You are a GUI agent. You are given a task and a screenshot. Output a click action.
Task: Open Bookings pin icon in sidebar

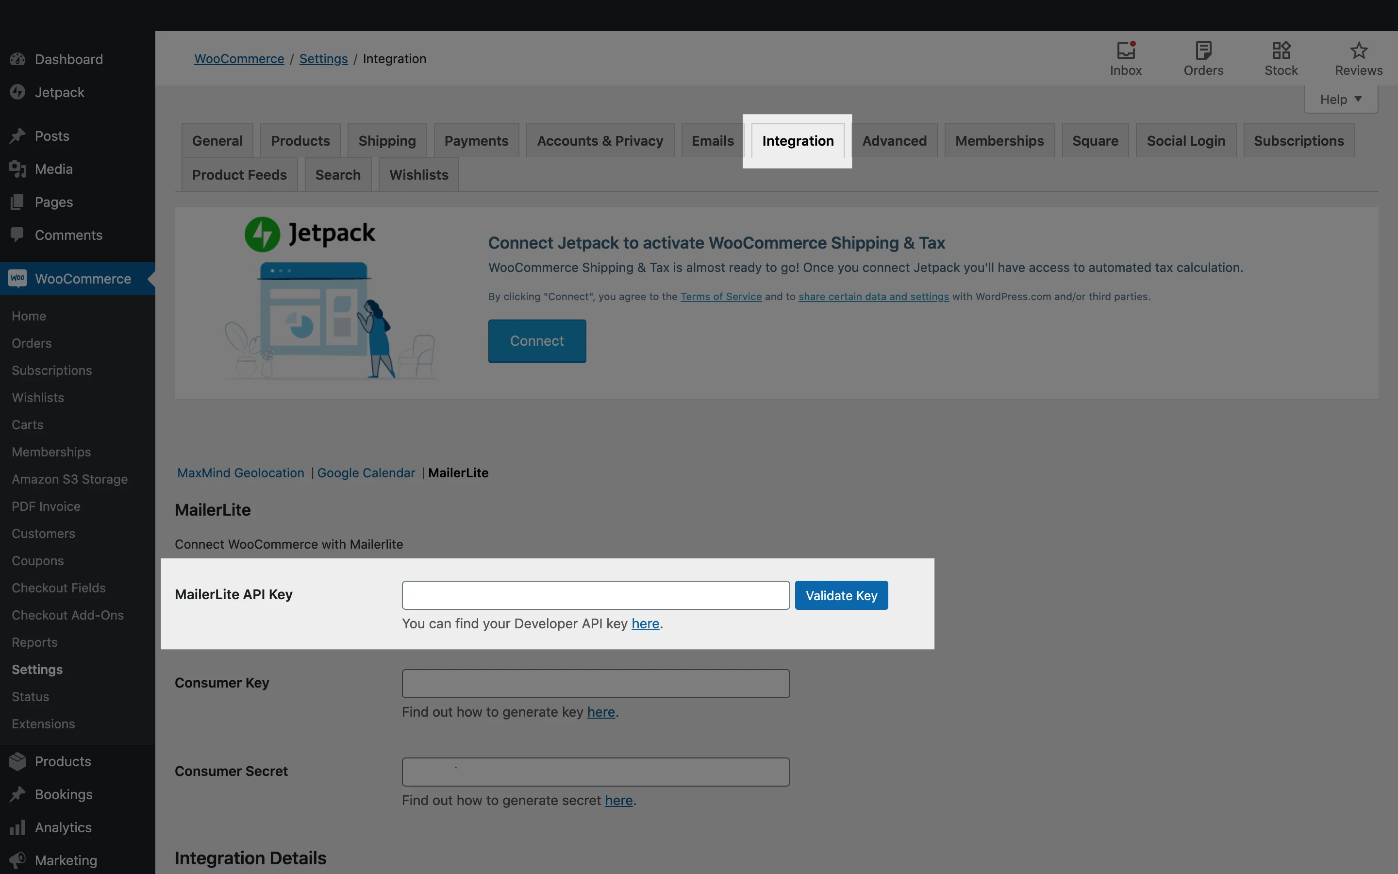[x=17, y=794]
